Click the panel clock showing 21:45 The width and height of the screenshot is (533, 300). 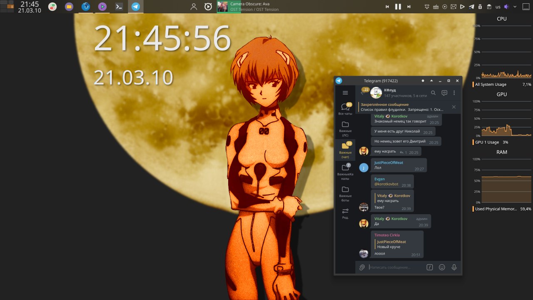[x=29, y=7]
